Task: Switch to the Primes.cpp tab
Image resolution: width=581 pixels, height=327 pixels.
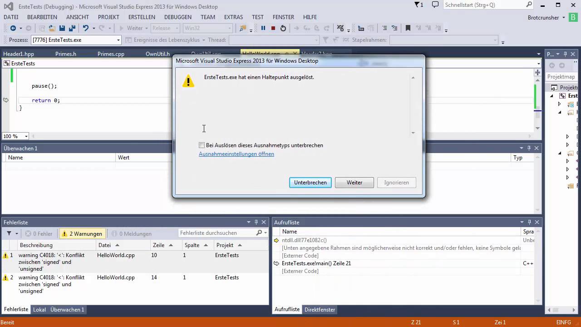Action: click(111, 54)
